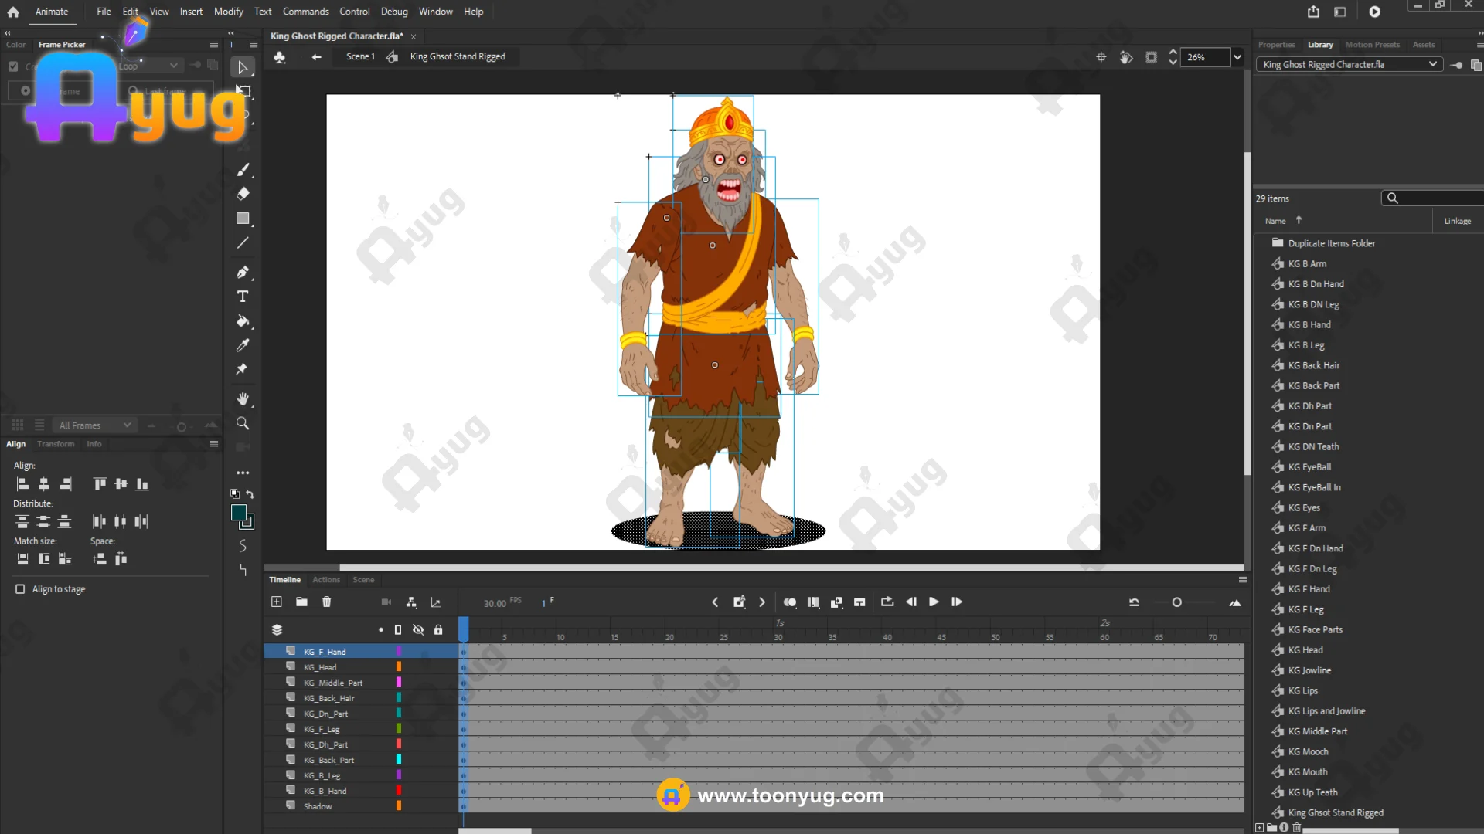
Task: Choose the Zoom magnifier tool
Action: click(x=243, y=423)
